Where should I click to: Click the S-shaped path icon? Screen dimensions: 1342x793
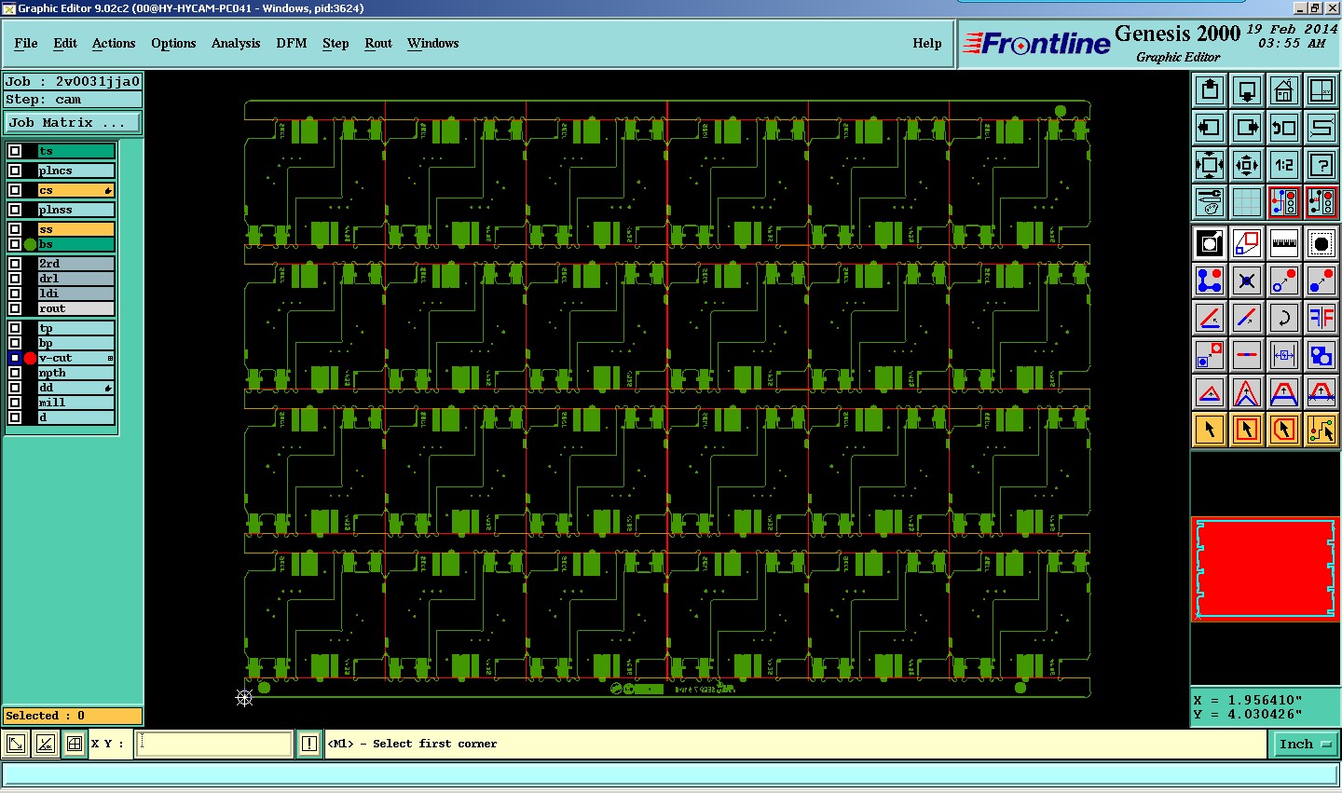(x=1321, y=128)
